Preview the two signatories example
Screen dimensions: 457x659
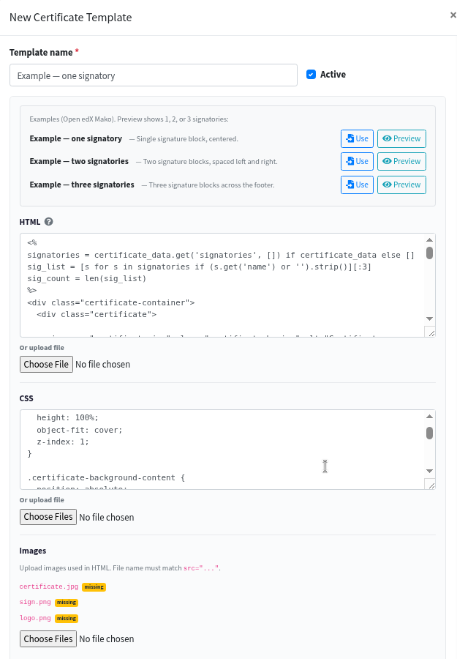[x=401, y=161]
